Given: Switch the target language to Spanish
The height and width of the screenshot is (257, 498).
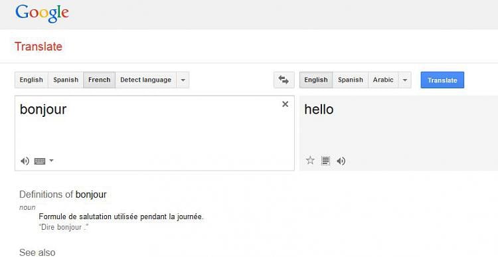Looking at the screenshot, I should tap(351, 80).
